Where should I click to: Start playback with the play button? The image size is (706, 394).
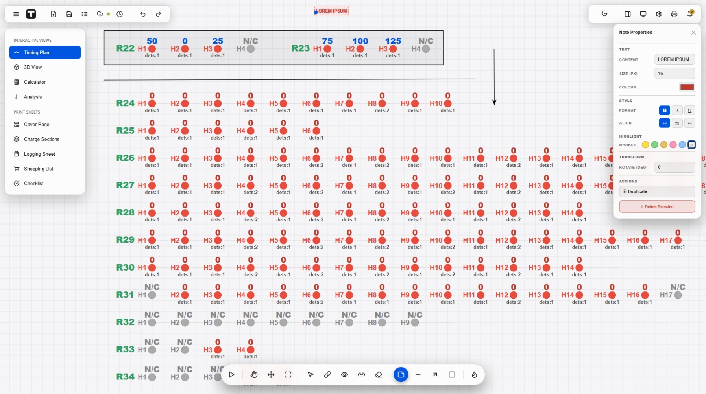tap(232, 375)
